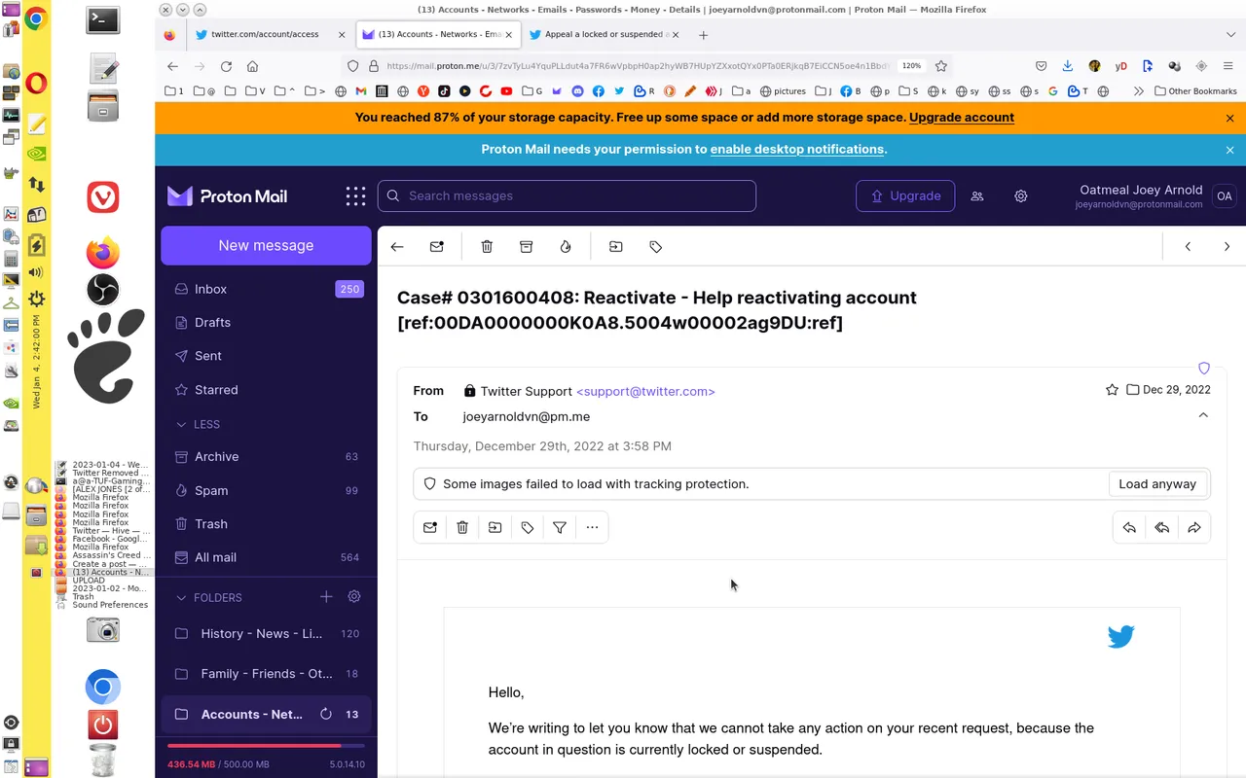Click Load anyway for blocked images
The height and width of the screenshot is (778, 1246).
pos(1157,484)
